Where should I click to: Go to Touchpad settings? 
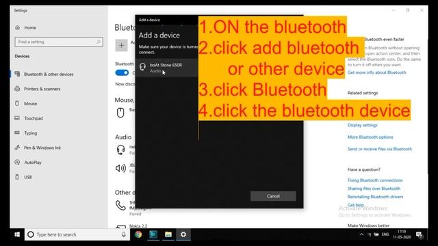34,118
